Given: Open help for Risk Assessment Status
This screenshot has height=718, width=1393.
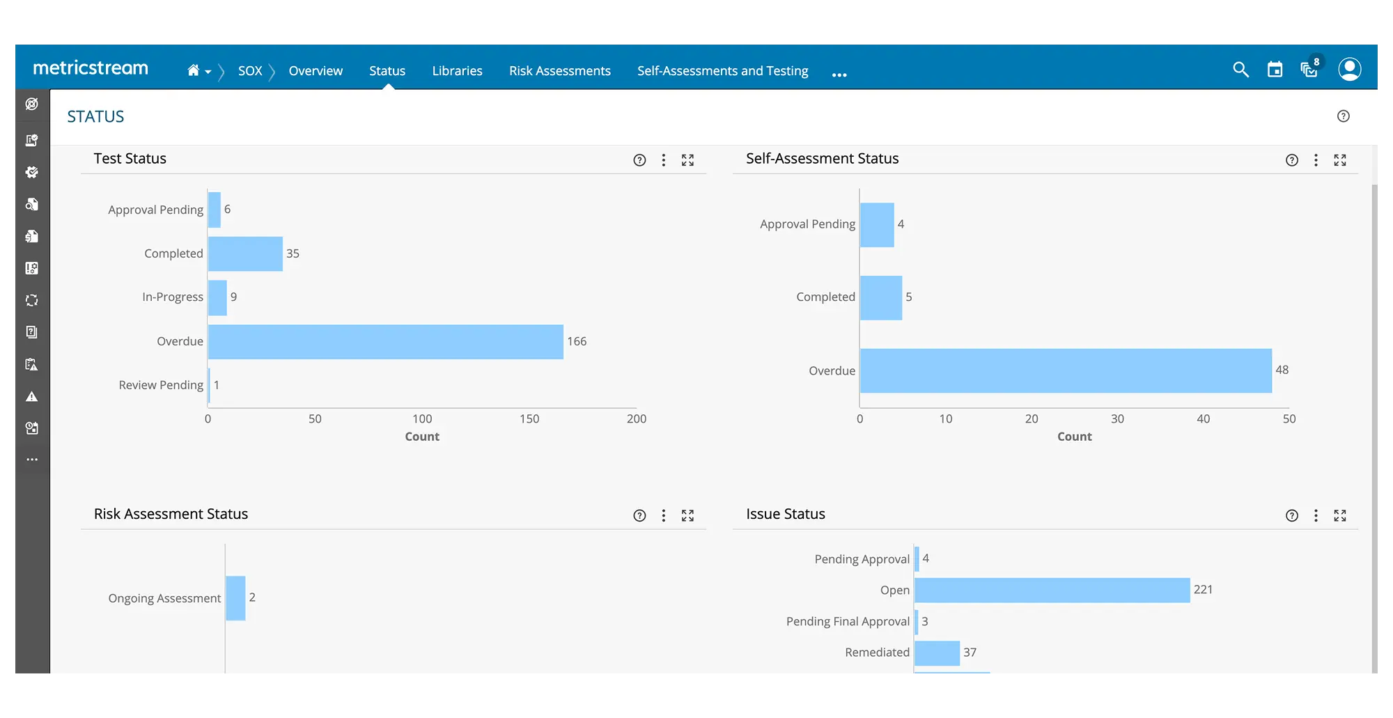Looking at the screenshot, I should (x=639, y=515).
